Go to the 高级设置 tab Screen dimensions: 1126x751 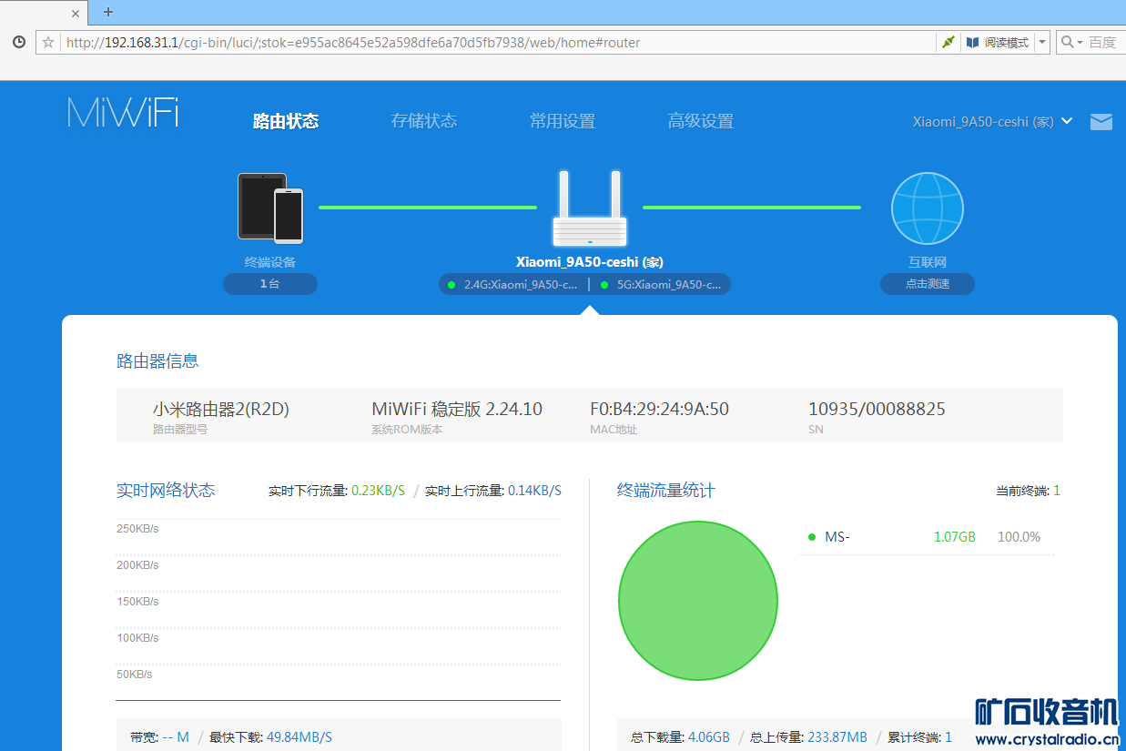pyautogui.click(x=700, y=121)
